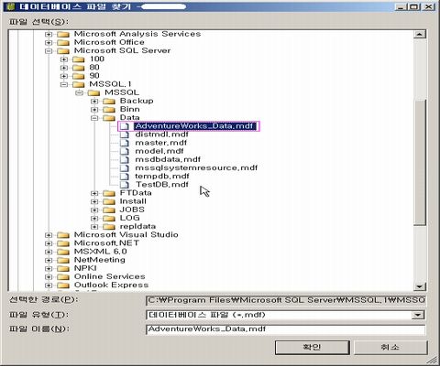
Task: Click the Binn folder icon
Action: coord(109,110)
